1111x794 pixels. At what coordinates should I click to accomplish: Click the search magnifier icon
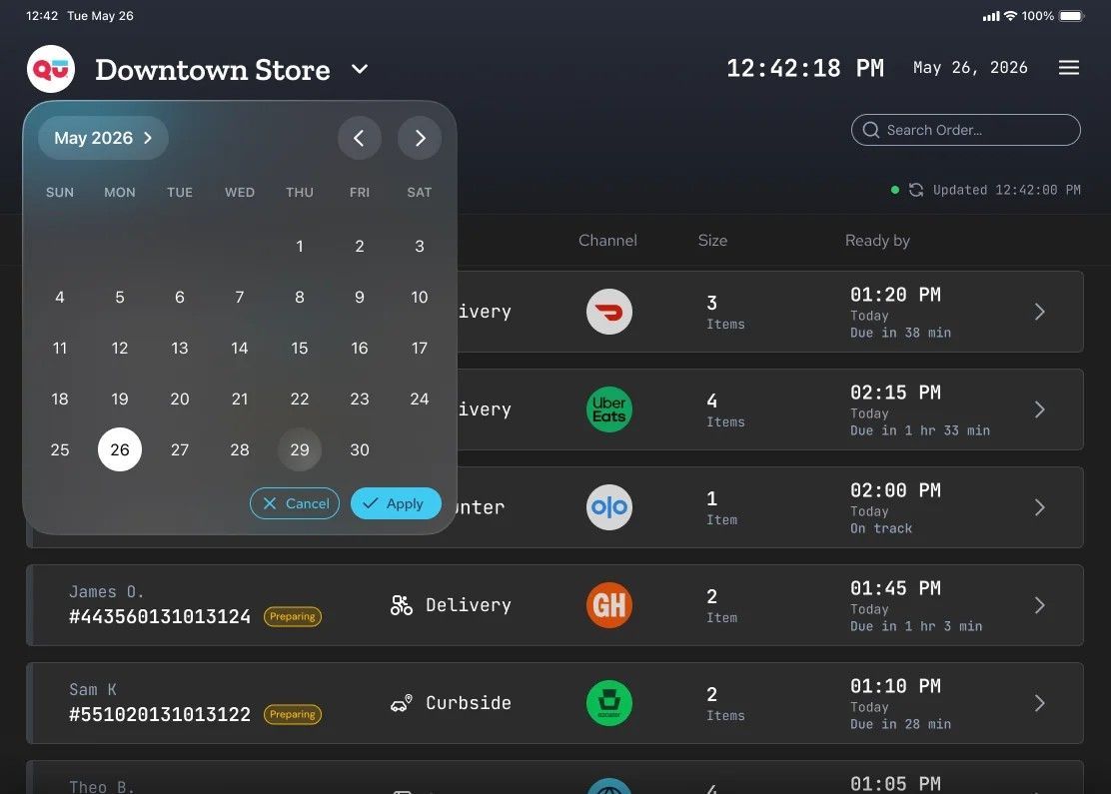coord(871,130)
